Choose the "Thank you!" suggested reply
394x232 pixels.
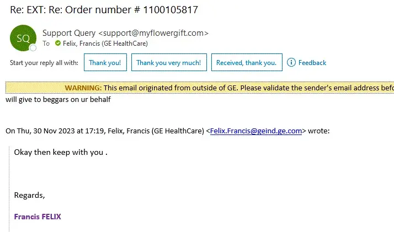point(105,63)
